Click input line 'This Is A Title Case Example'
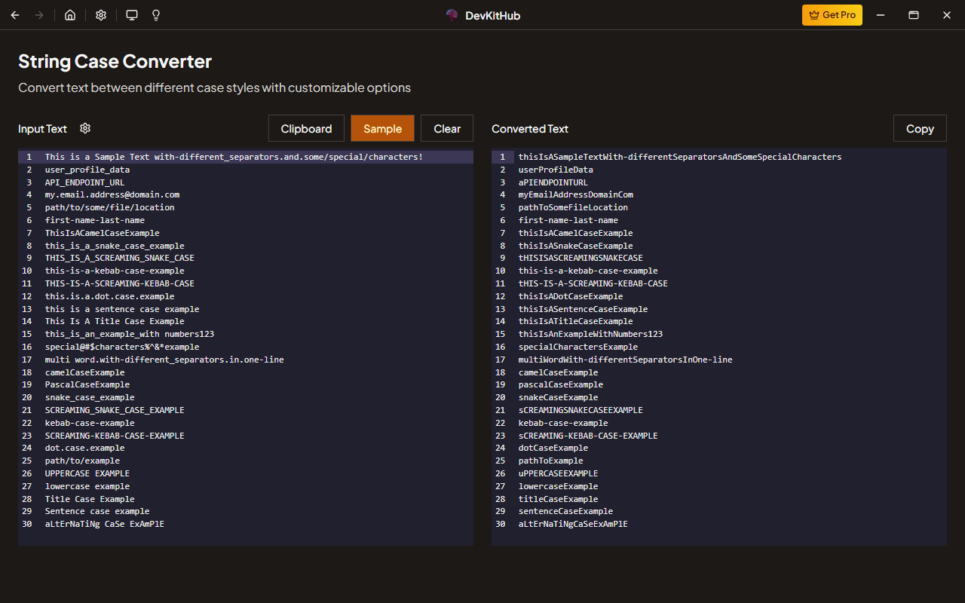 [x=115, y=321]
